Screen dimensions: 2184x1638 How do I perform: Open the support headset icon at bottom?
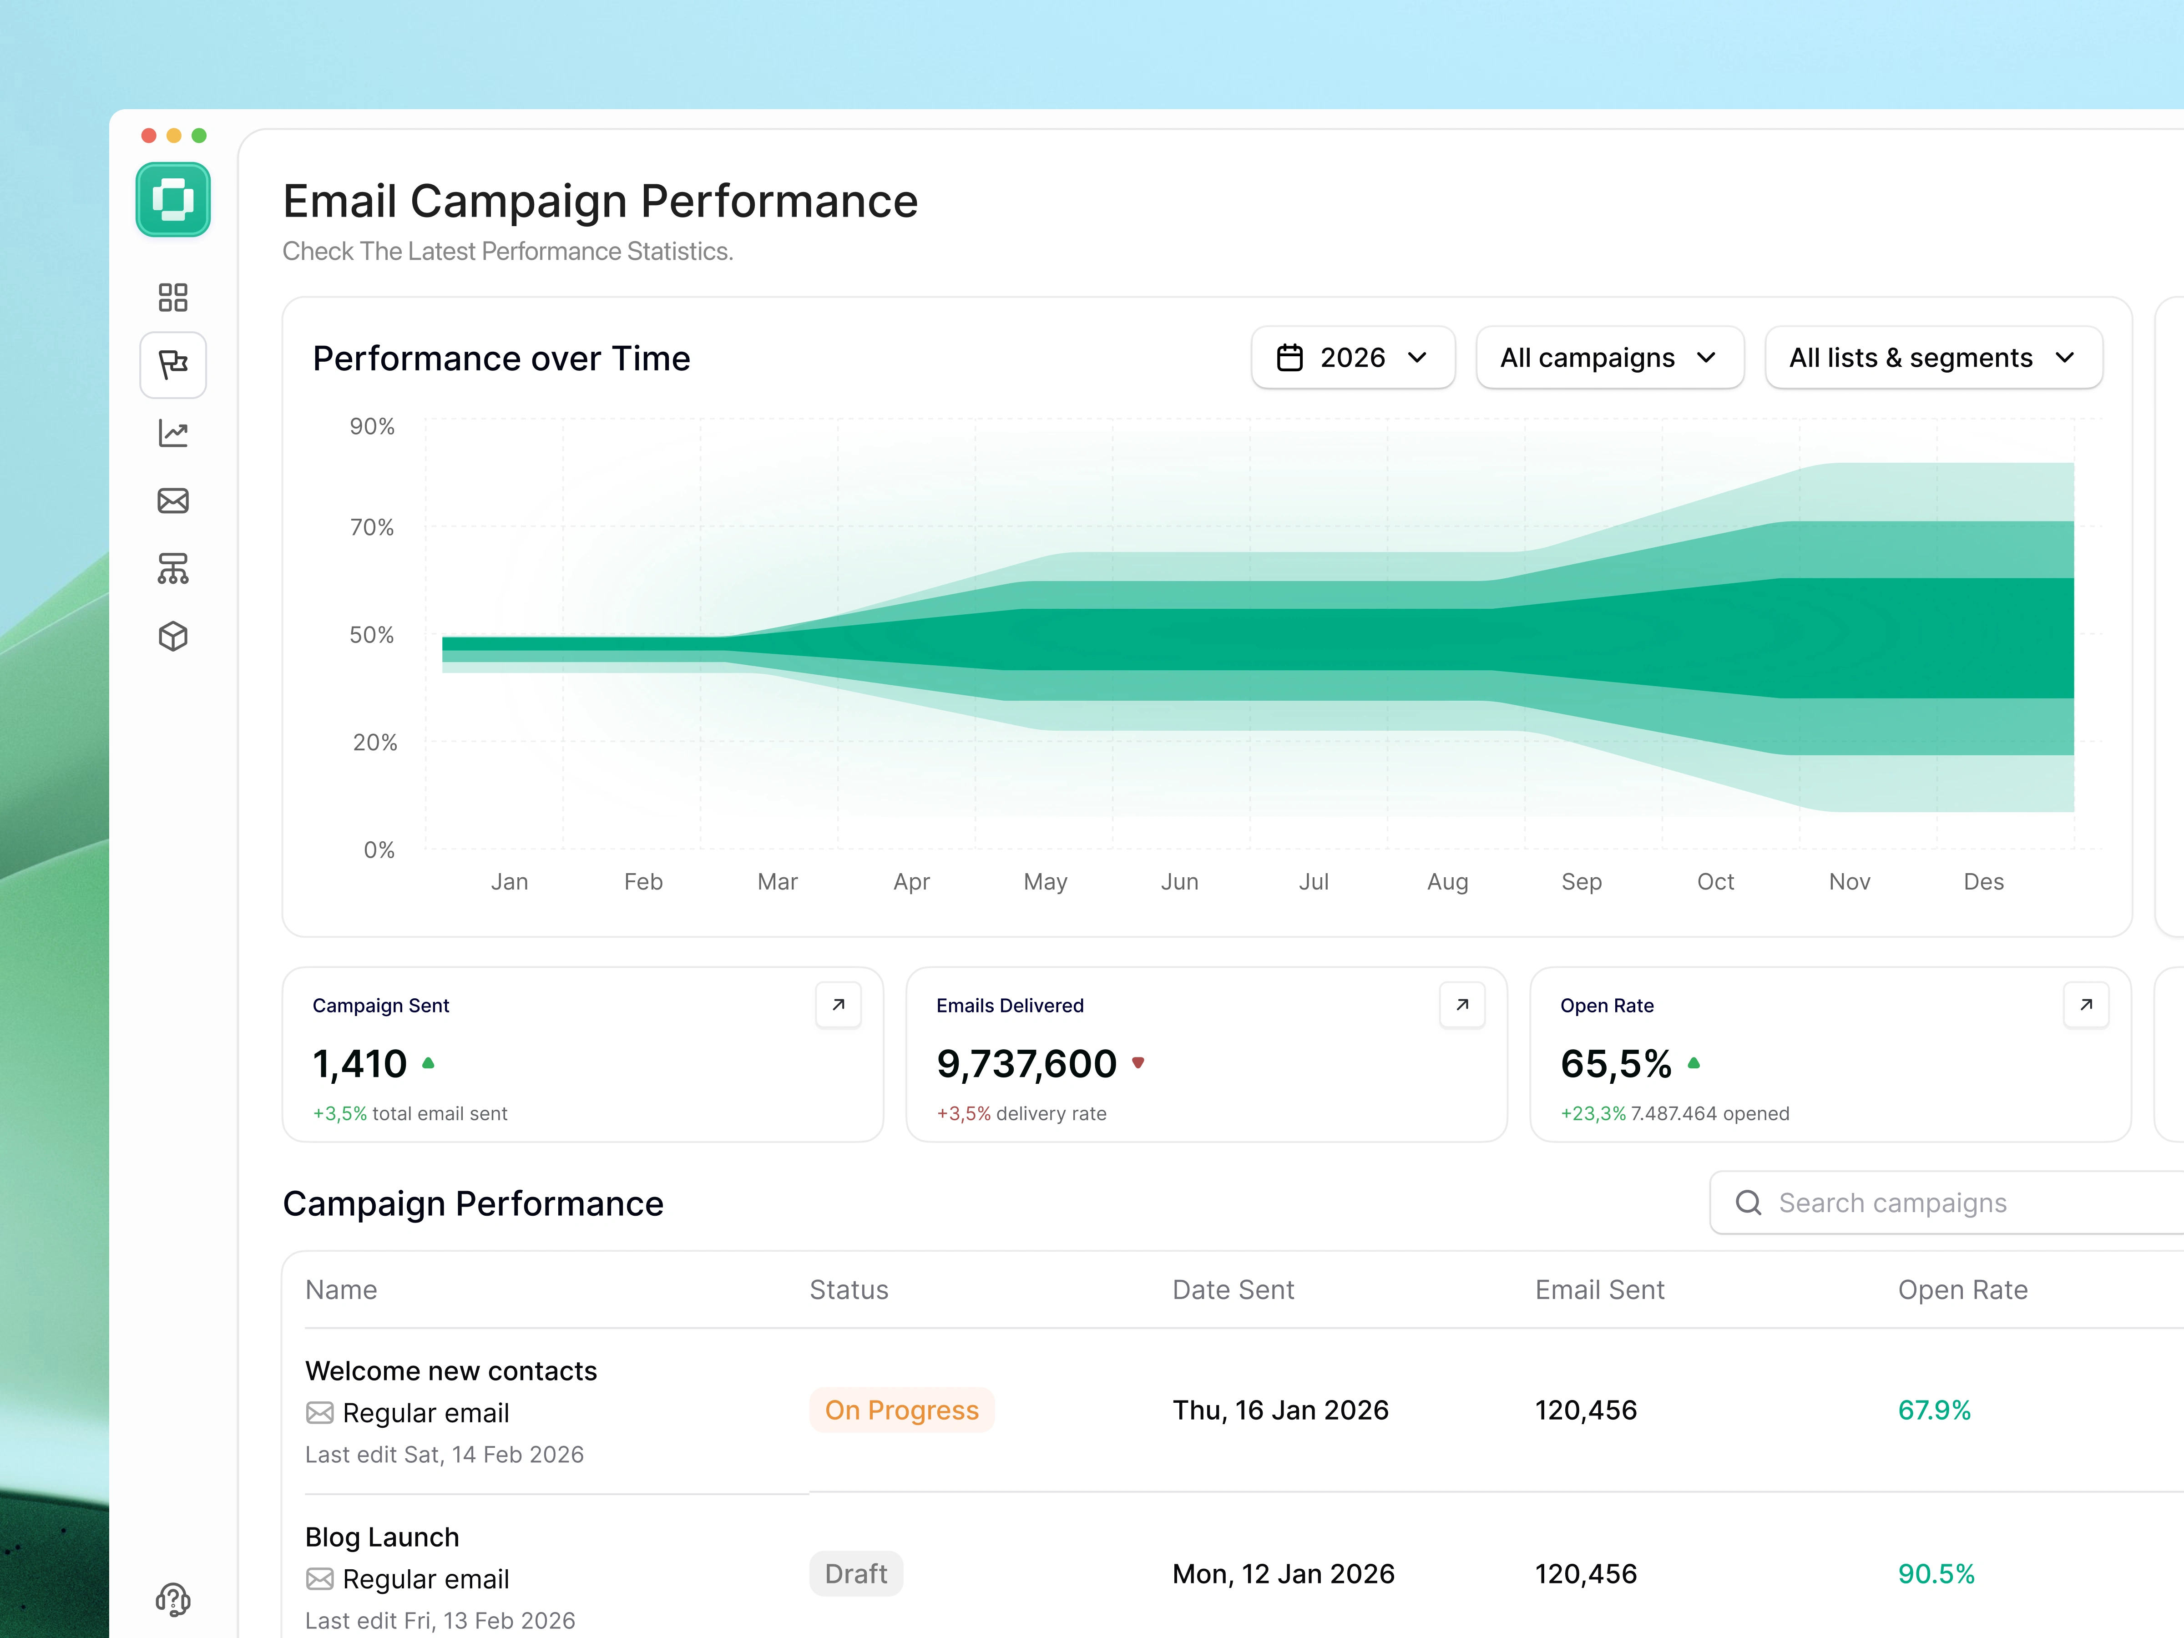(x=173, y=1598)
